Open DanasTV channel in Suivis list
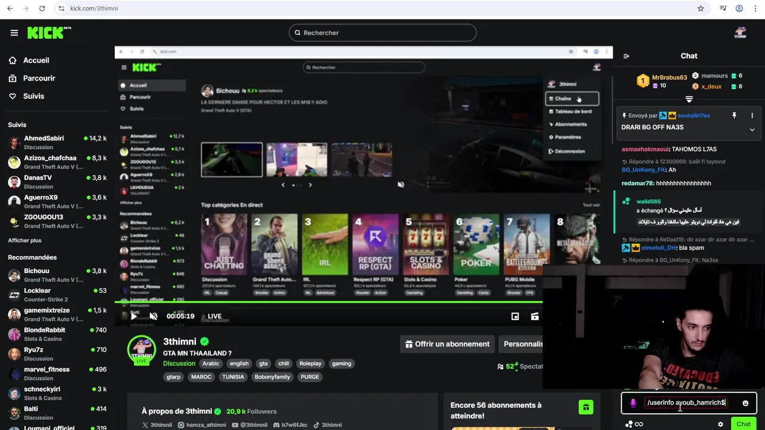 point(57,182)
